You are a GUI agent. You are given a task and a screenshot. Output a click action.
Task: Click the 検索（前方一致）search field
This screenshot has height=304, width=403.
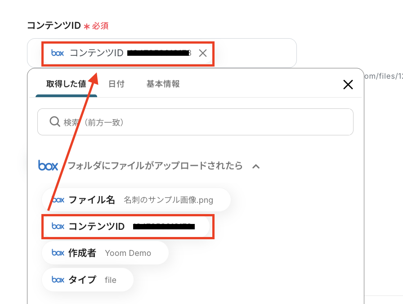pyautogui.click(x=202, y=122)
